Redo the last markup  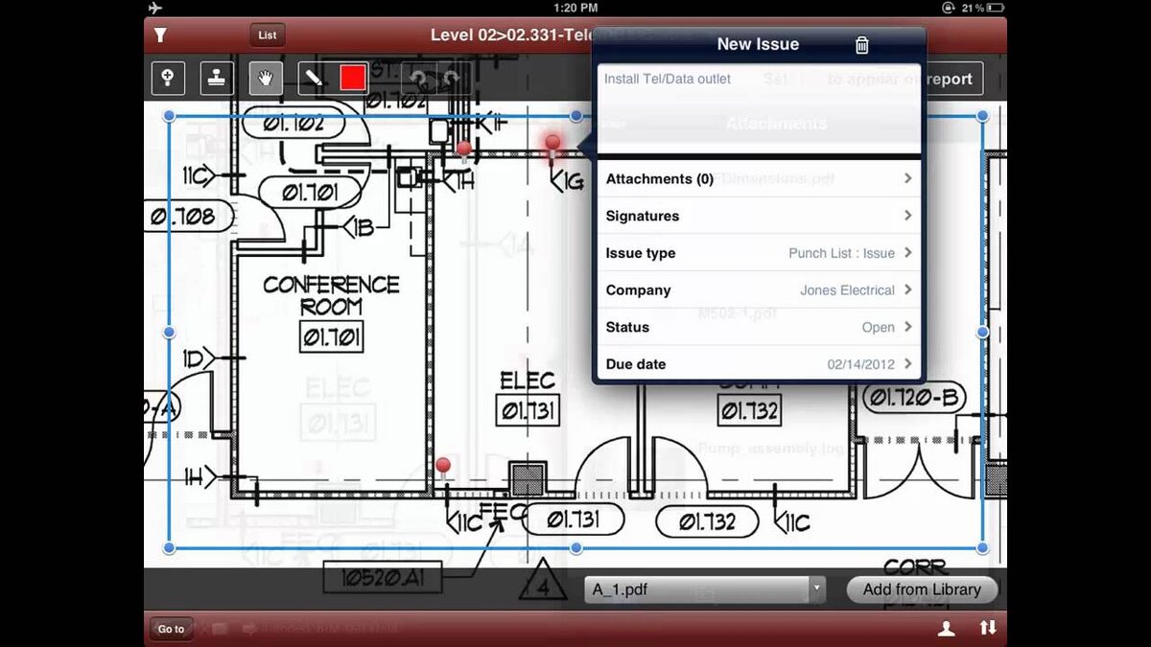[x=450, y=78]
